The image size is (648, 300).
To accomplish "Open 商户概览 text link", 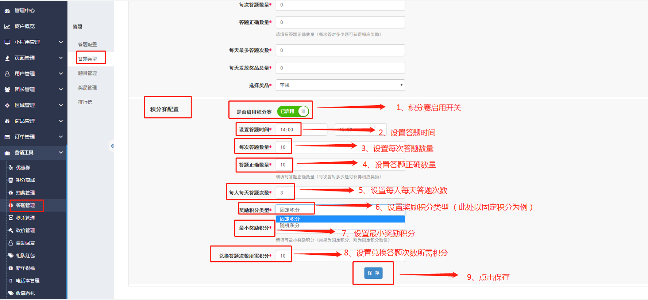I will click(25, 26).
